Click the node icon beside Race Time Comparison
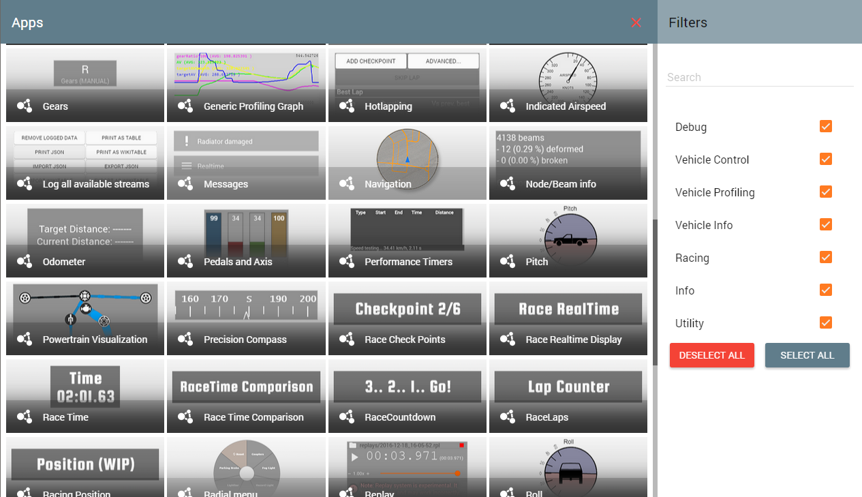This screenshot has height=497, width=862. coord(185,417)
